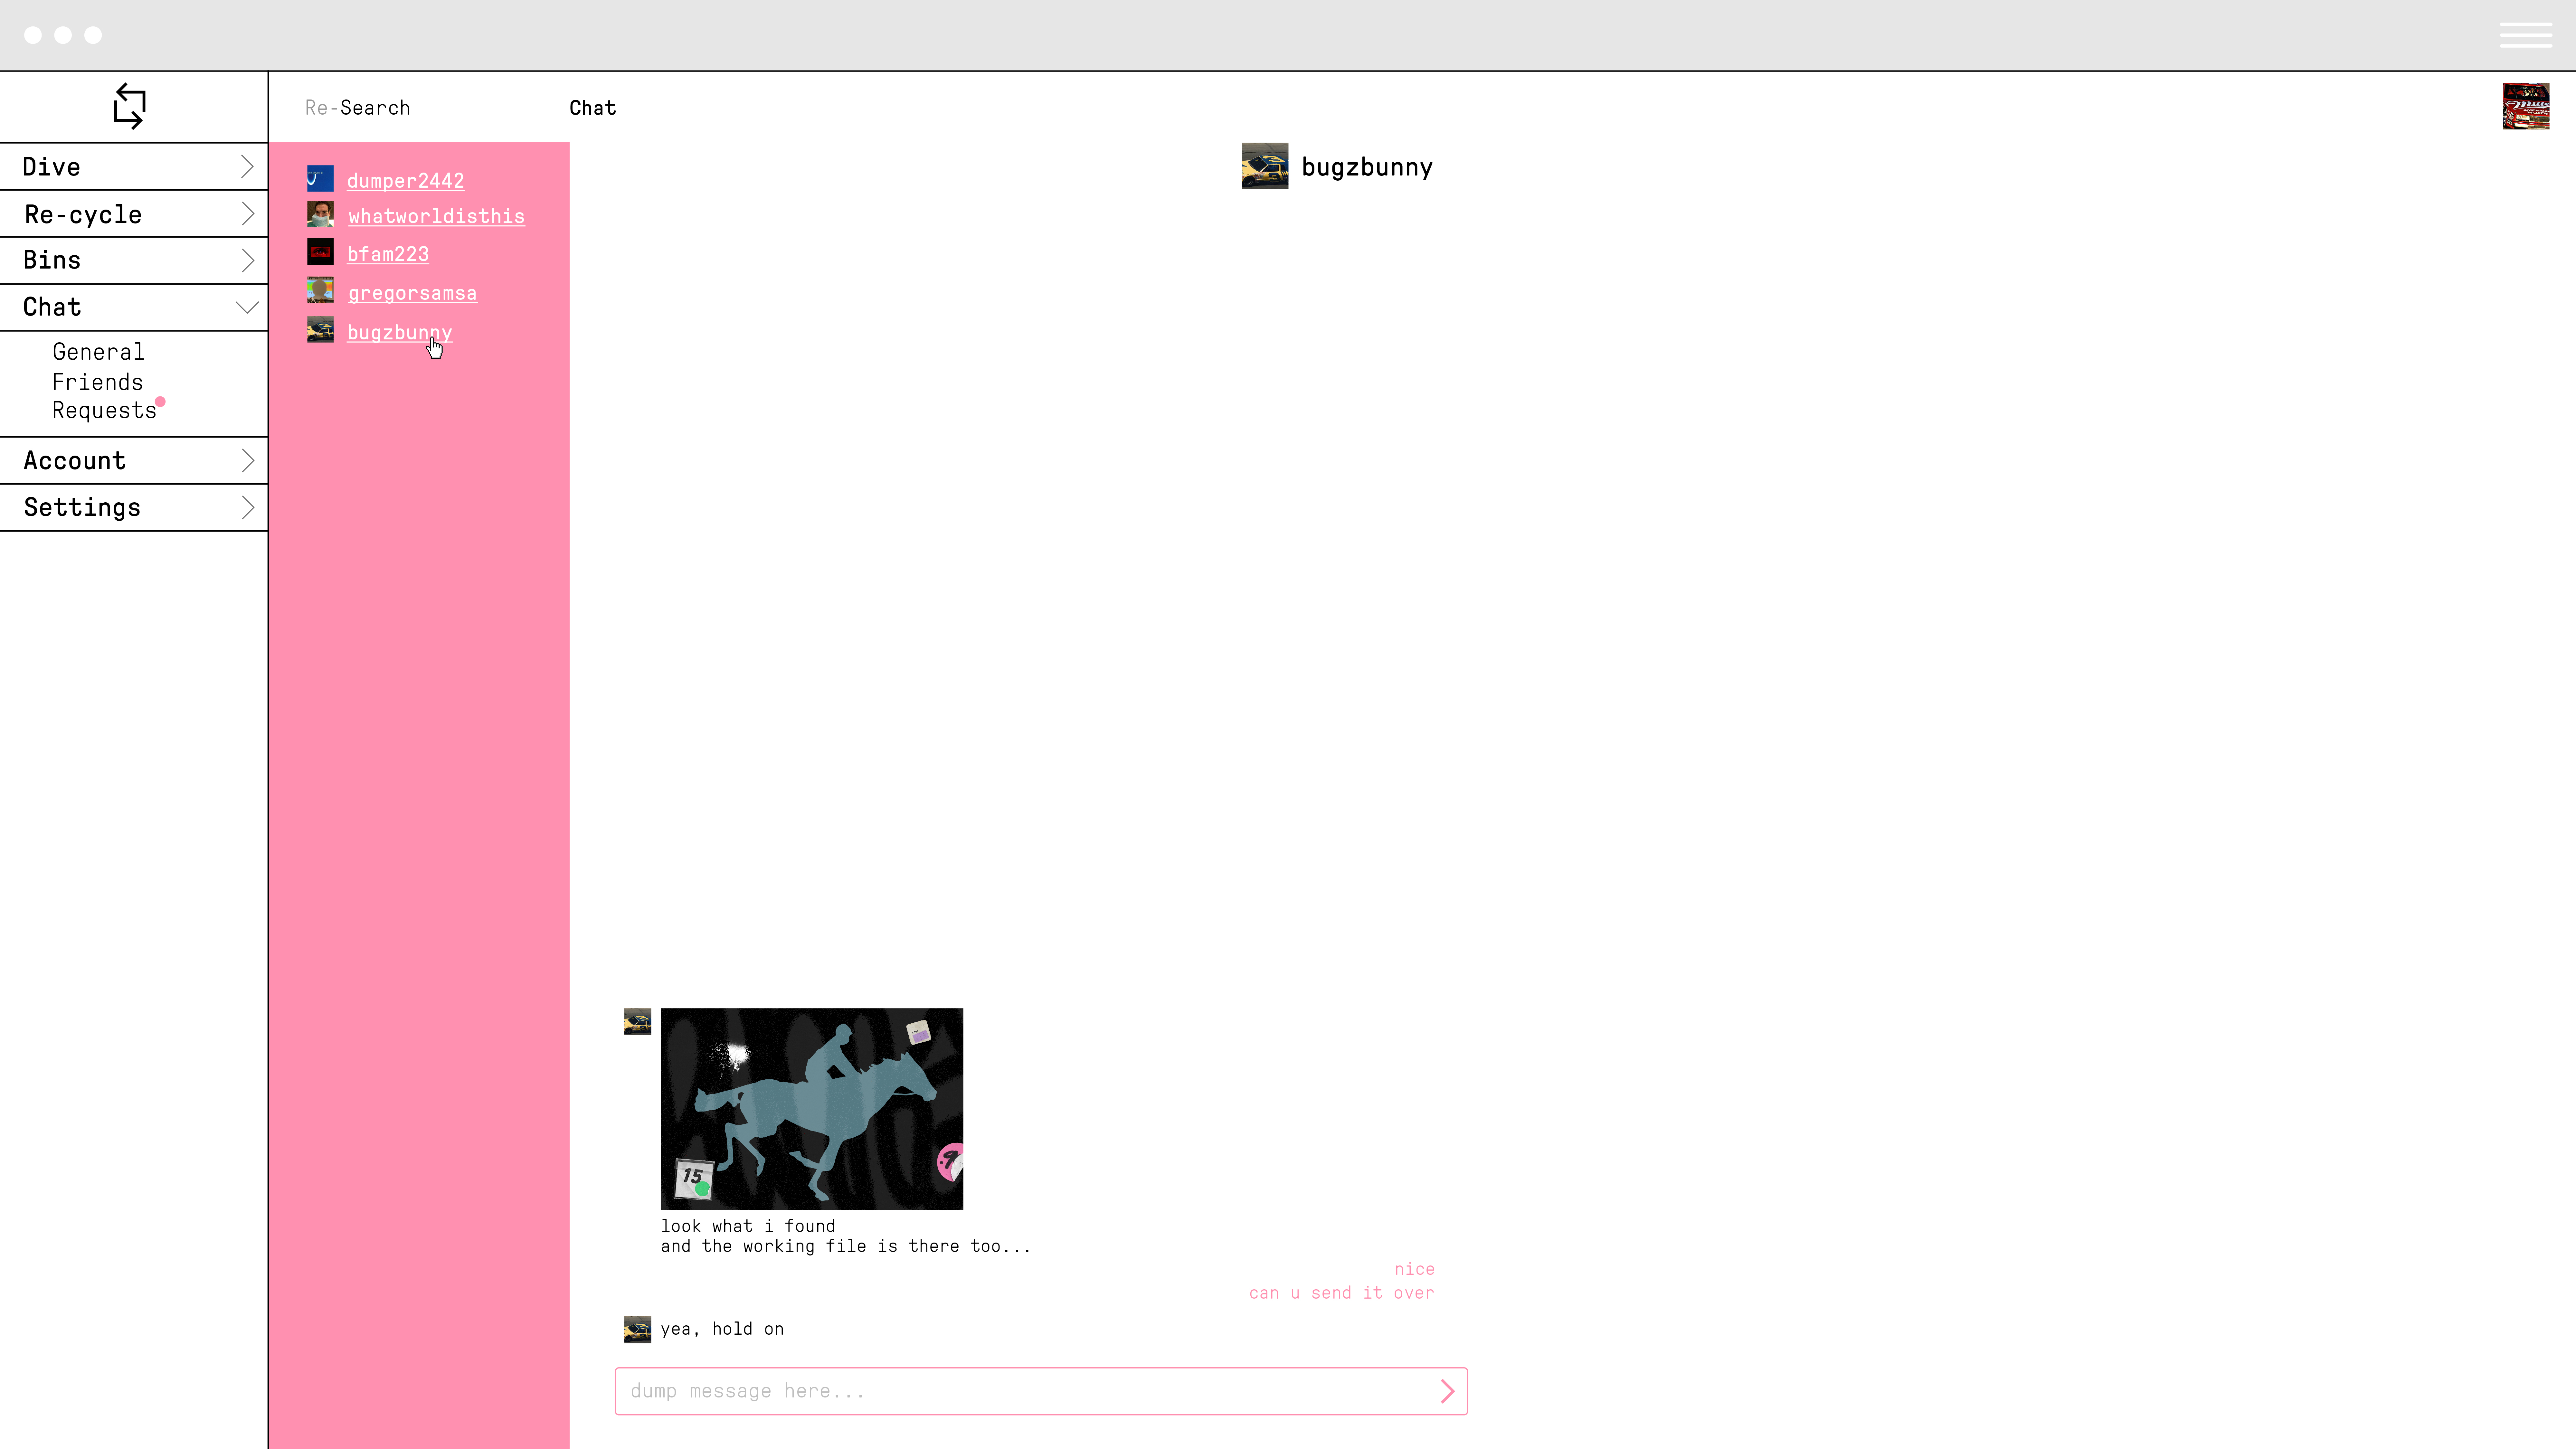Click whatworldisthis's avatar icon
Viewport: 2576px width, 1449px height.
[x=320, y=215]
